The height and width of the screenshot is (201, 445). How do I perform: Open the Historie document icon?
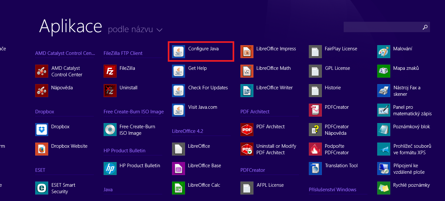[x=315, y=91]
